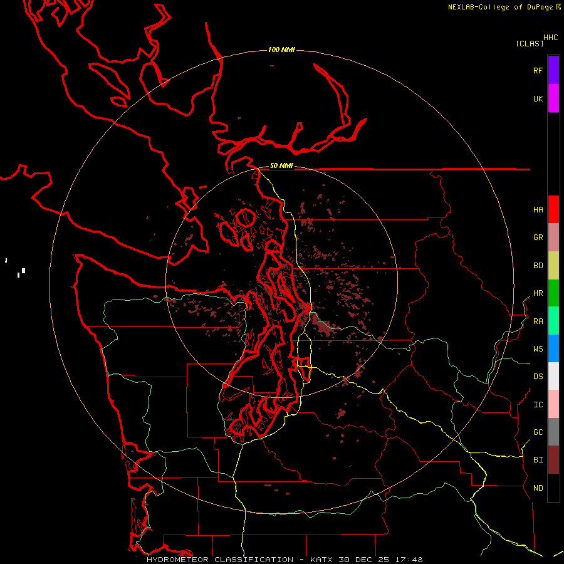Image resolution: width=564 pixels, height=564 pixels.
Task: Click the [CLAS] units label
Action: click(529, 43)
